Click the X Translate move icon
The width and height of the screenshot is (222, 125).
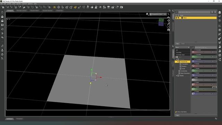[x=193, y=52]
